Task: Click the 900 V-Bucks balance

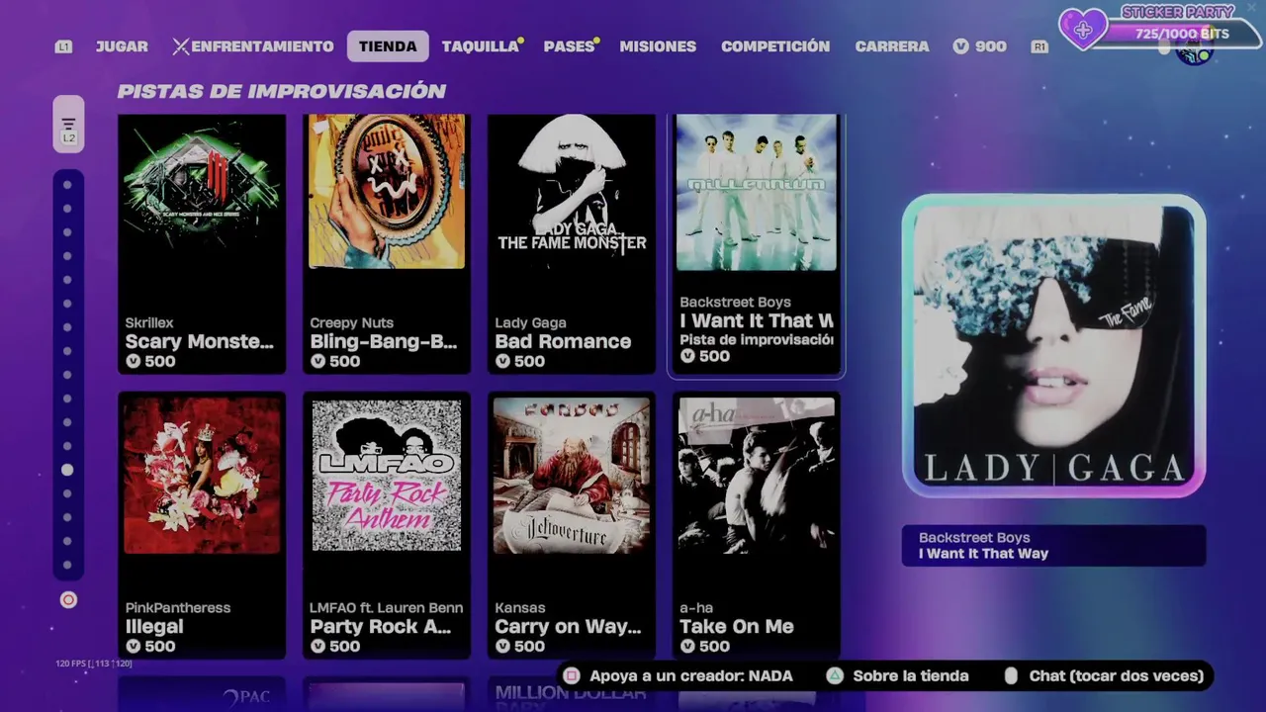Action: (x=980, y=46)
